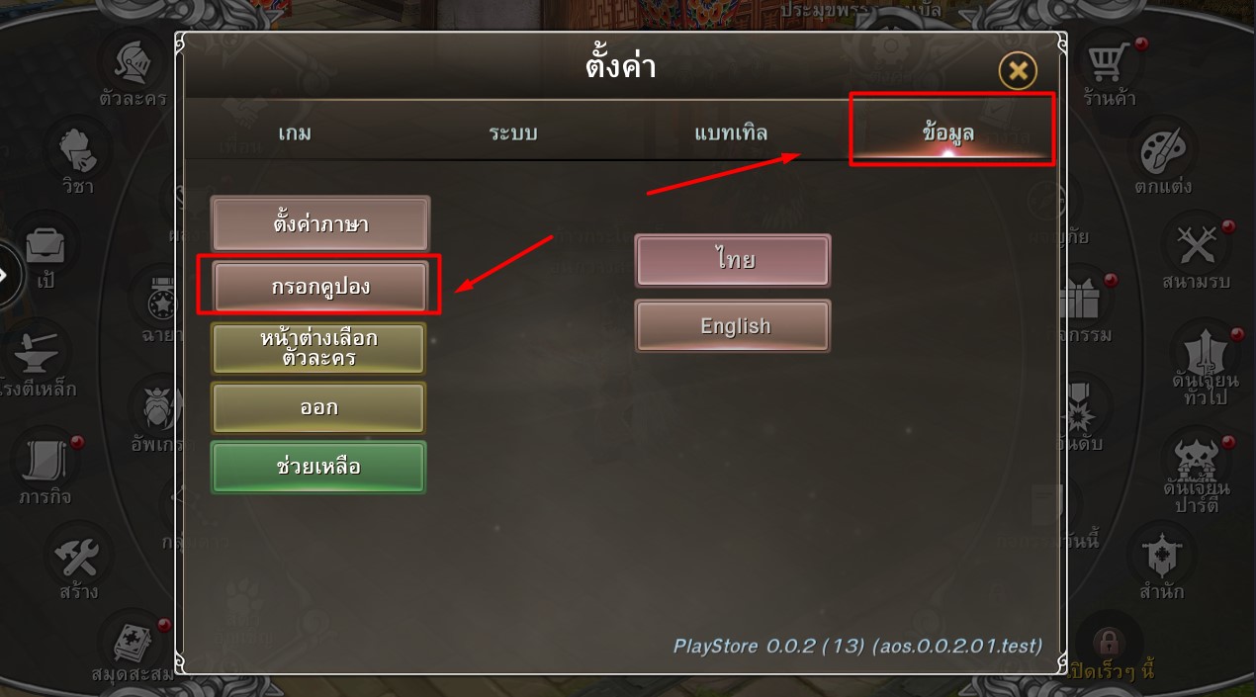Open the ร้านค้า shop cart icon

(x=1107, y=65)
